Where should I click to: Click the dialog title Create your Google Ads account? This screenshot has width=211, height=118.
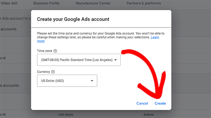73,19
